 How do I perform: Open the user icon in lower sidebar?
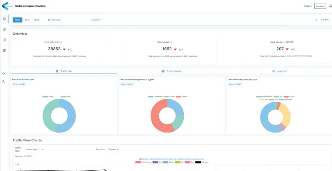(x=3, y=82)
